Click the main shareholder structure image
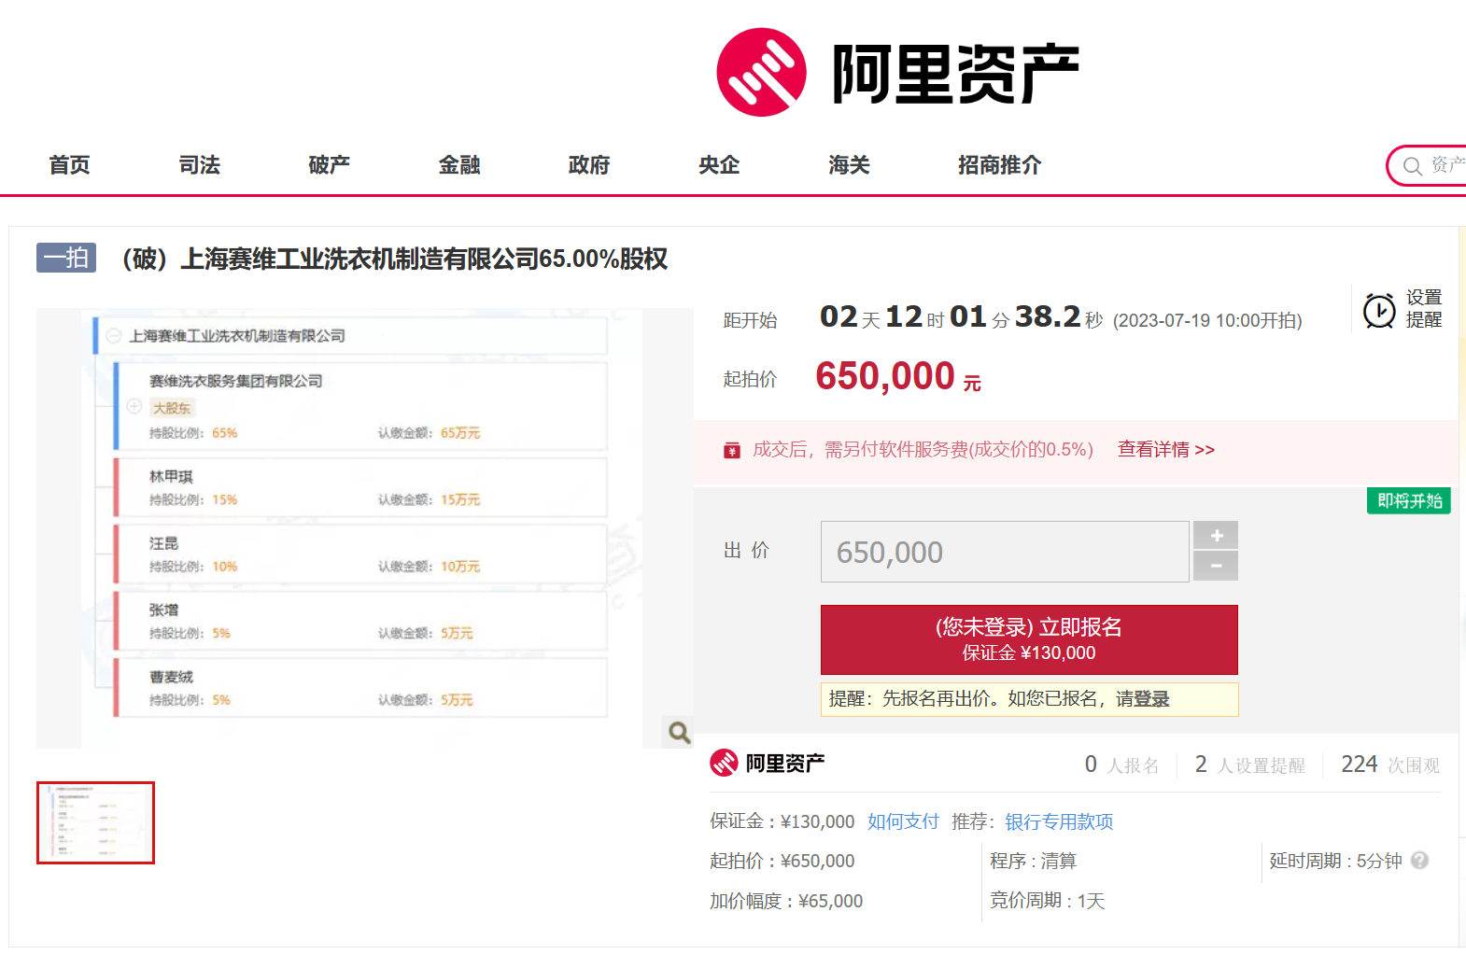Viewport: 1466px width, 954px height. pyautogui.click(x=364, y=527)
